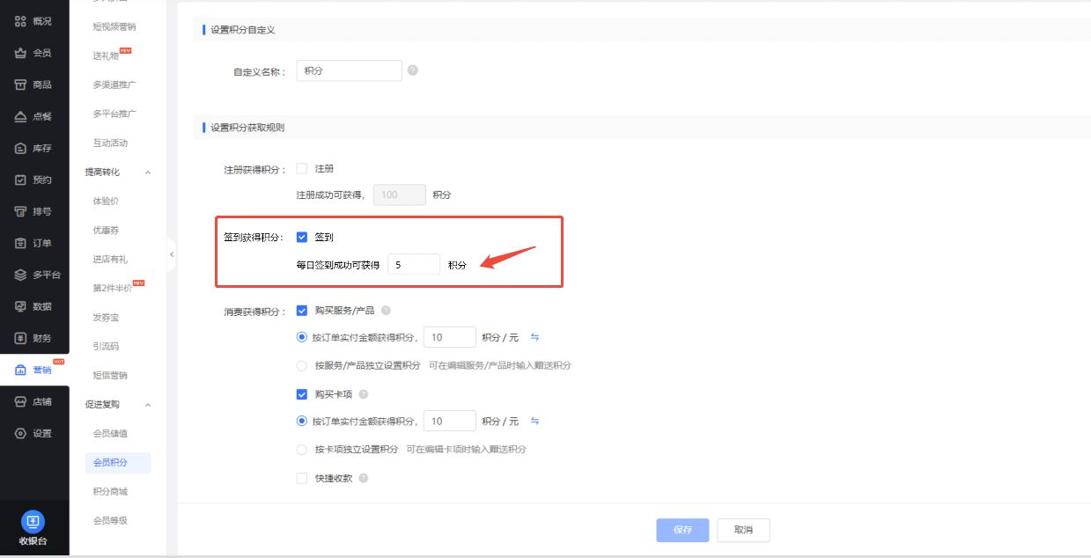
Task: Click the daily sign-in points input showing 5
Action: [x=413, y=263]
